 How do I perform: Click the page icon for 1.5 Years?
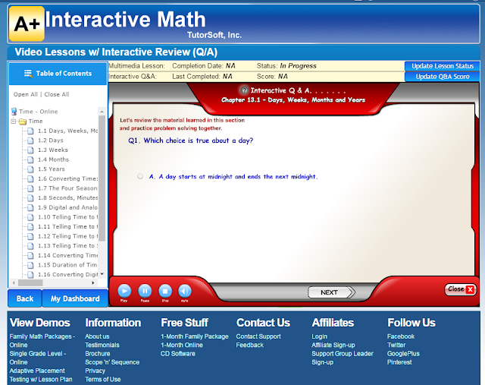coord(30,169)
